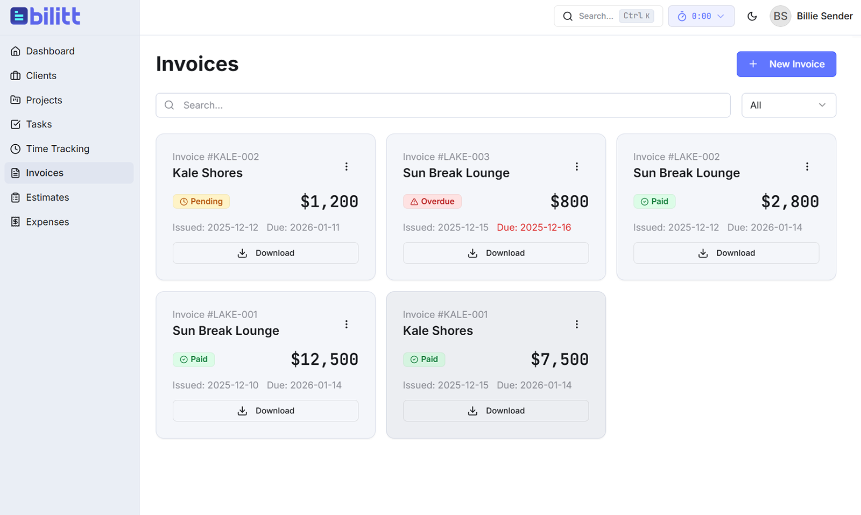Click the bilitt logo icon
This screenshot has width=861, height=515.
(x=18, y=16)
